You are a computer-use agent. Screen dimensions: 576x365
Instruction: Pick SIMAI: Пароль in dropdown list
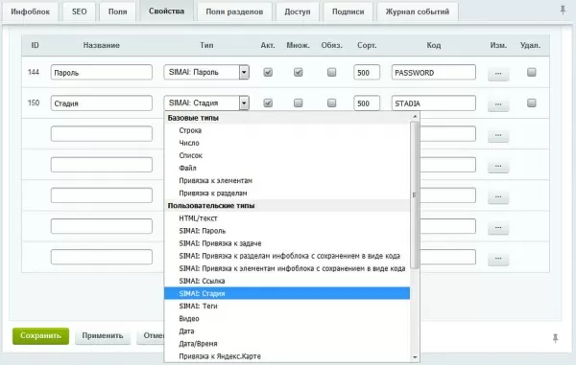coord(287,231)
